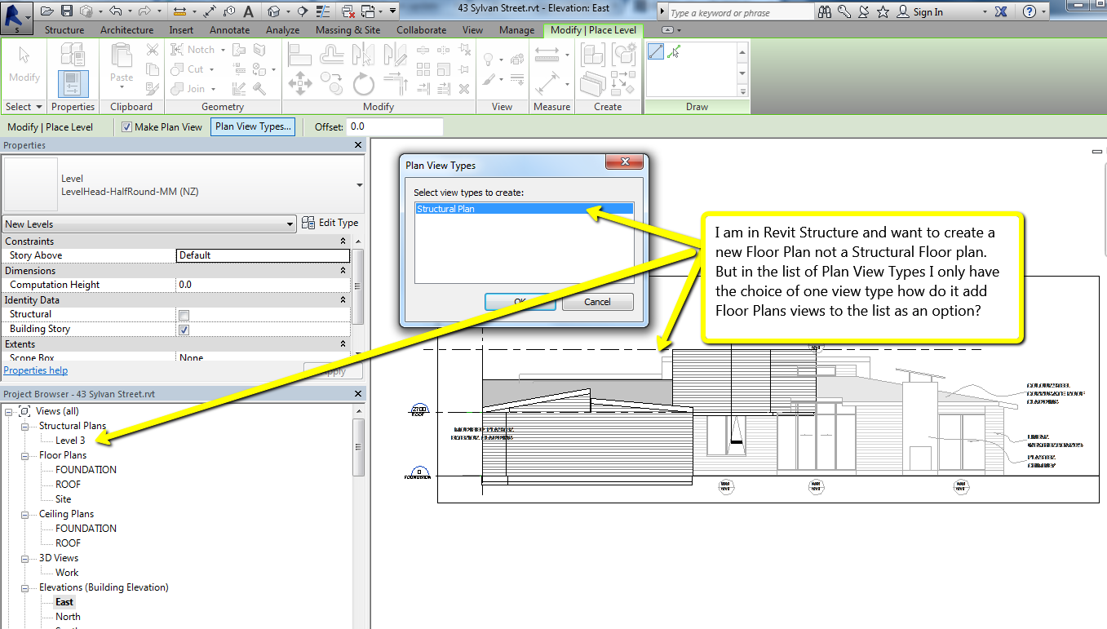
Task: Click Cancel in Plan View Types dialog
Action: tap(597, 302)
